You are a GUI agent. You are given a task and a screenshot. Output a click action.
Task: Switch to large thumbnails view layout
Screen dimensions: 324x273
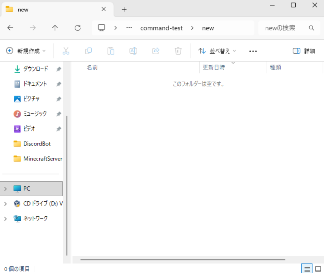tap(318, 269)
